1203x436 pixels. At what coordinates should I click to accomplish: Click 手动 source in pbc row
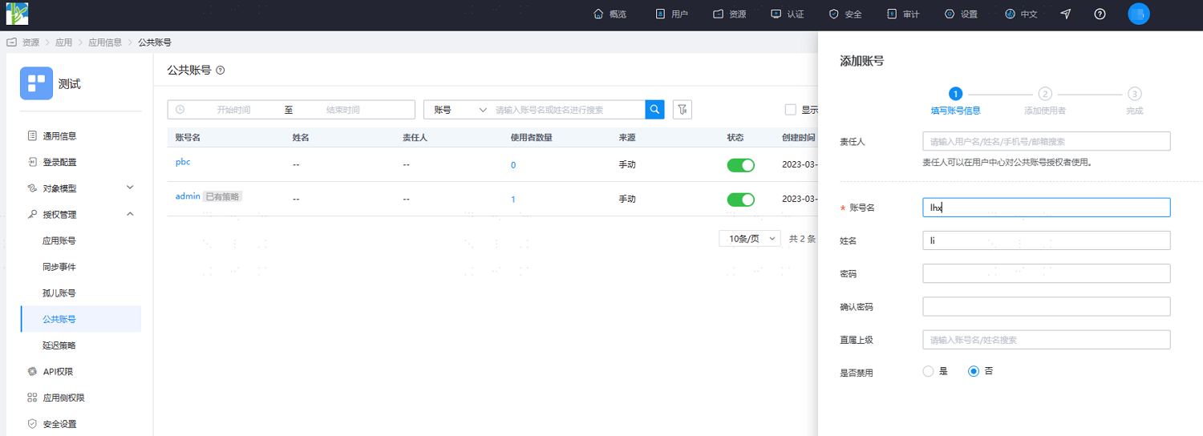click(627, 165)
